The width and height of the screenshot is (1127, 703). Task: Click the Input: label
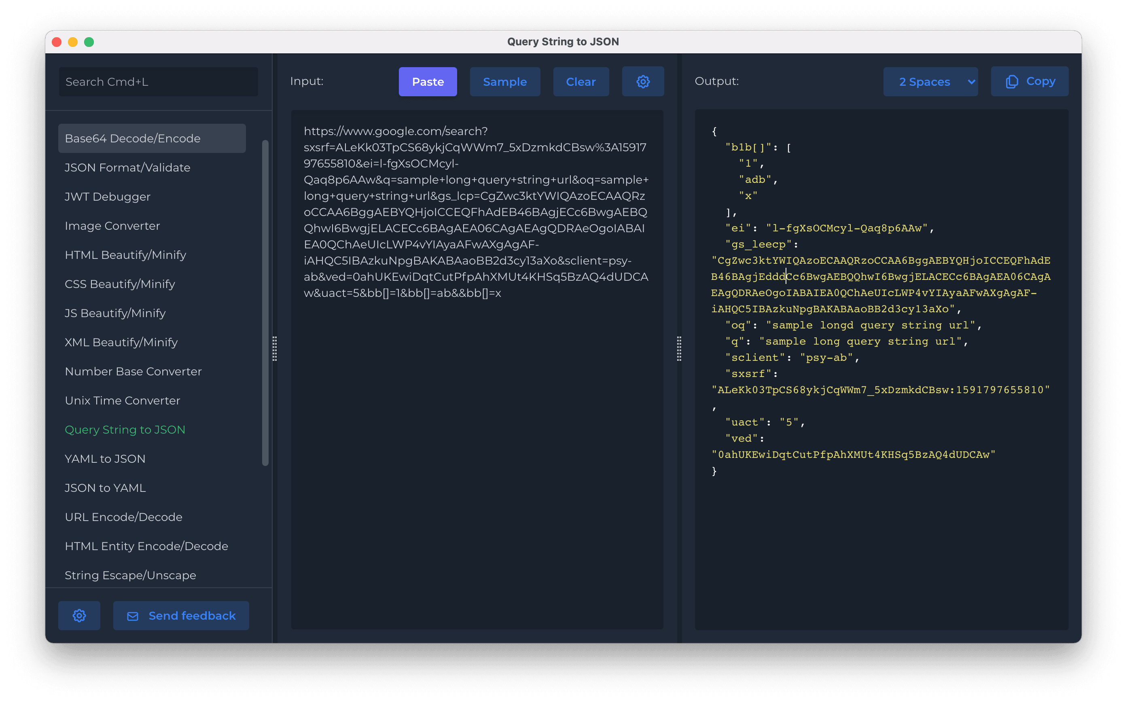tap(306, 81)
